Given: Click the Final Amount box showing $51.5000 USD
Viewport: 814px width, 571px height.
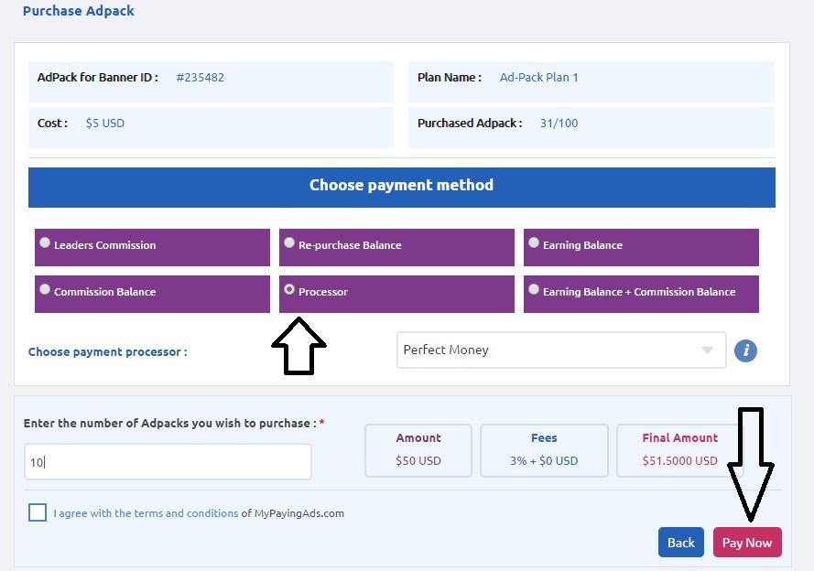Looking at the screenshot, I should click(680, 449).
